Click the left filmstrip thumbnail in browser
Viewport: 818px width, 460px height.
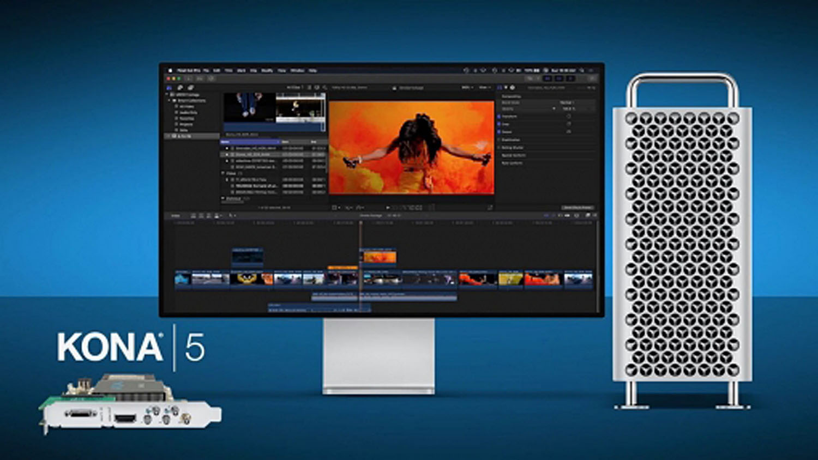249,107
